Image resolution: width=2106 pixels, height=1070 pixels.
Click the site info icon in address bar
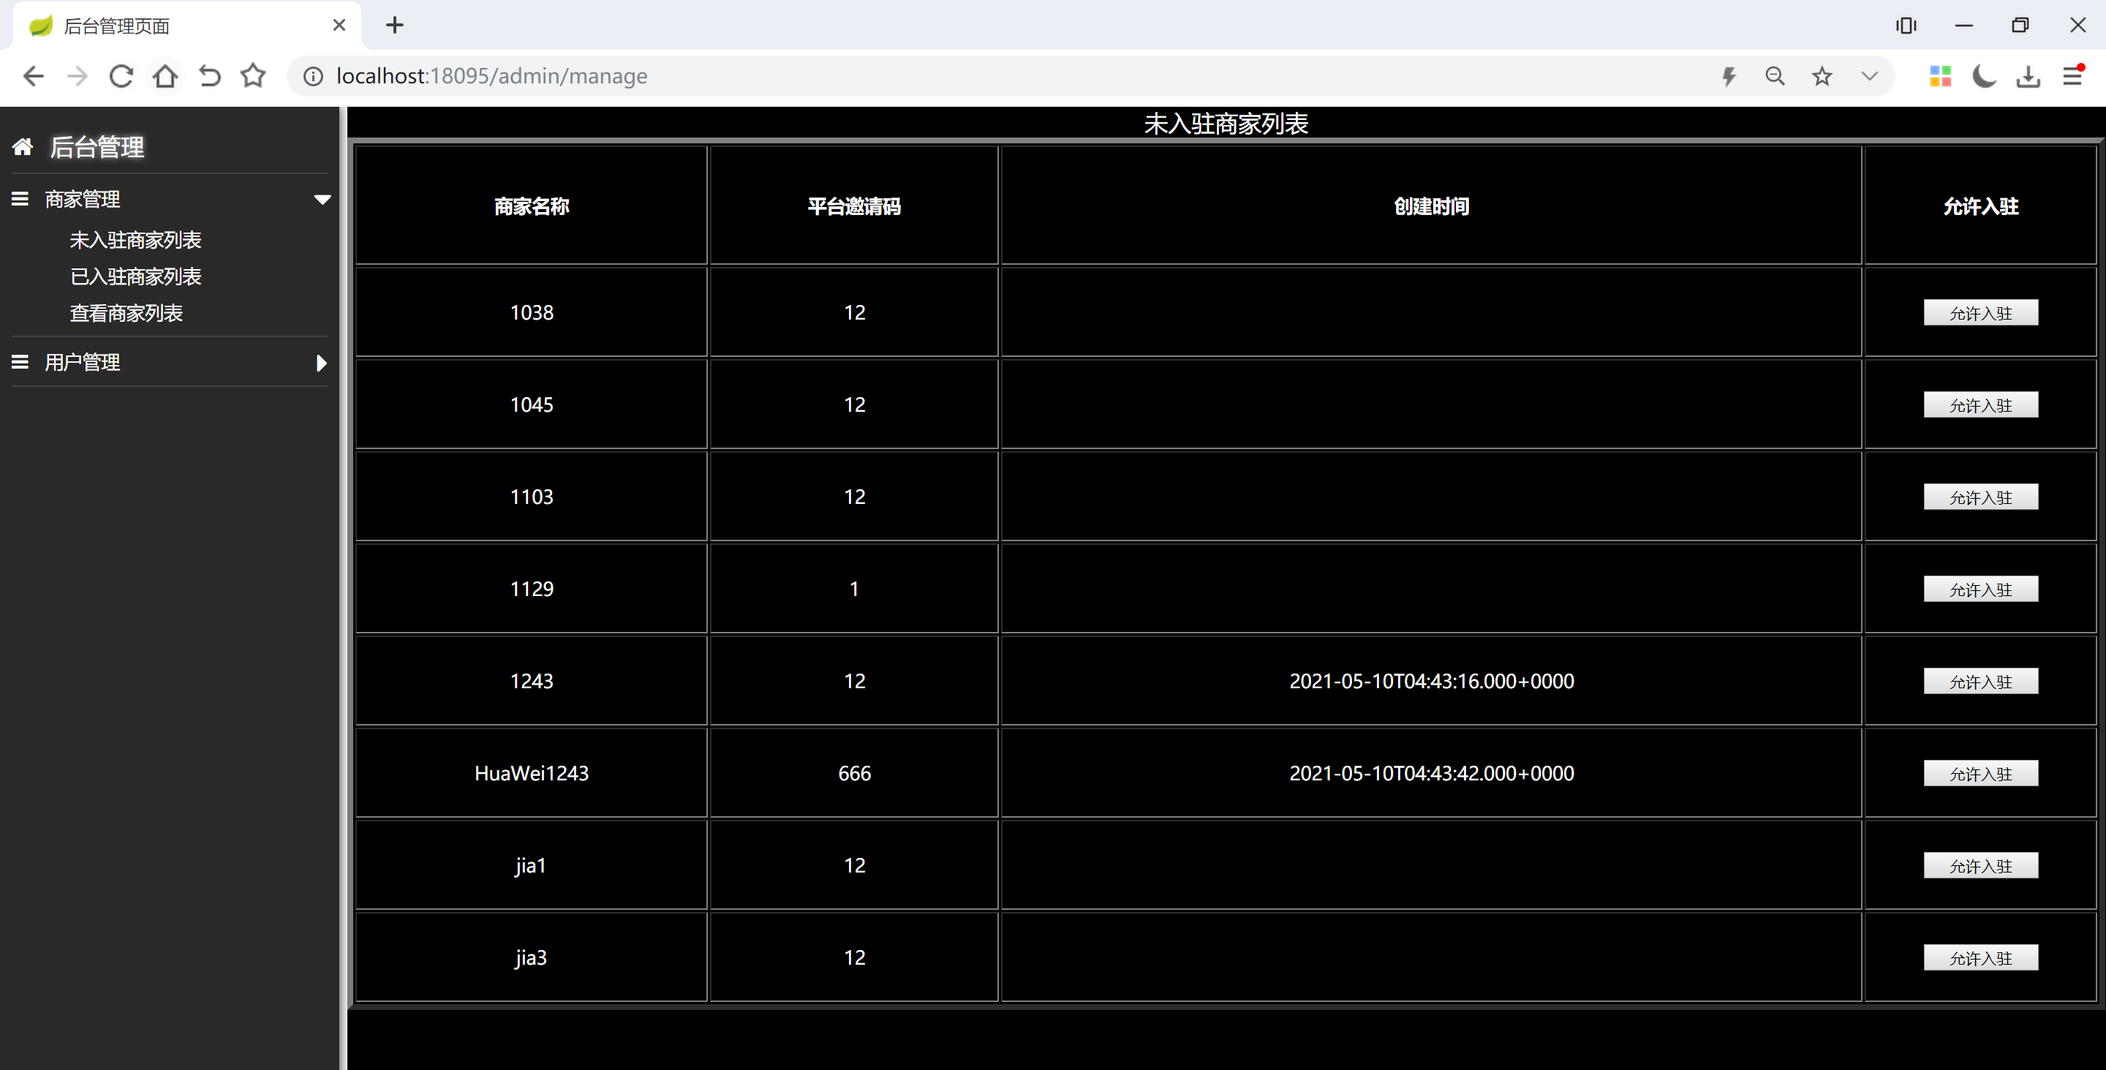pyautogui.click(x=313, y=76)
